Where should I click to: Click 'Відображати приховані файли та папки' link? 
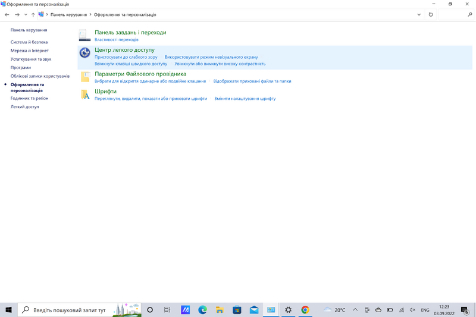252,81
